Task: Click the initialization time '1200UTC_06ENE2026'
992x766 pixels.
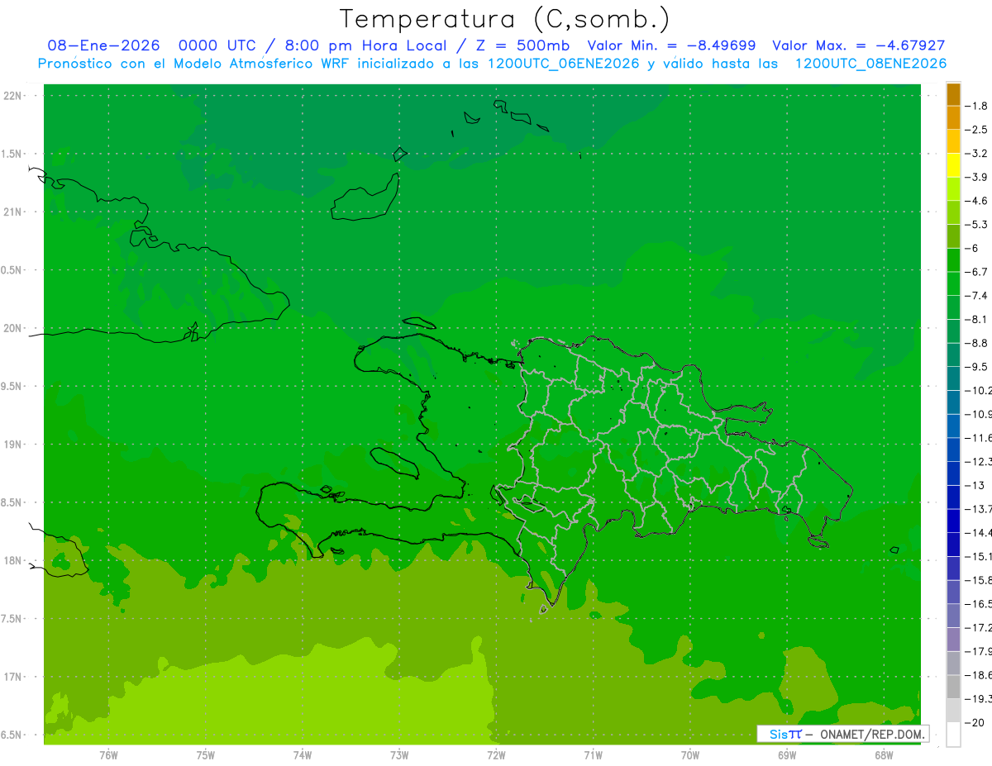Action: point(563,64)
